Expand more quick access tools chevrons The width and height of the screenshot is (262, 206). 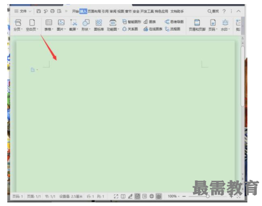66,11
